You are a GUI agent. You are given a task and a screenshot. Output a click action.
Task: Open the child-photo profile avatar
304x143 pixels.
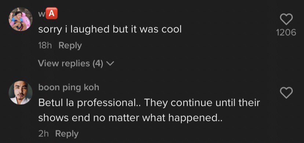coord(20,19)
